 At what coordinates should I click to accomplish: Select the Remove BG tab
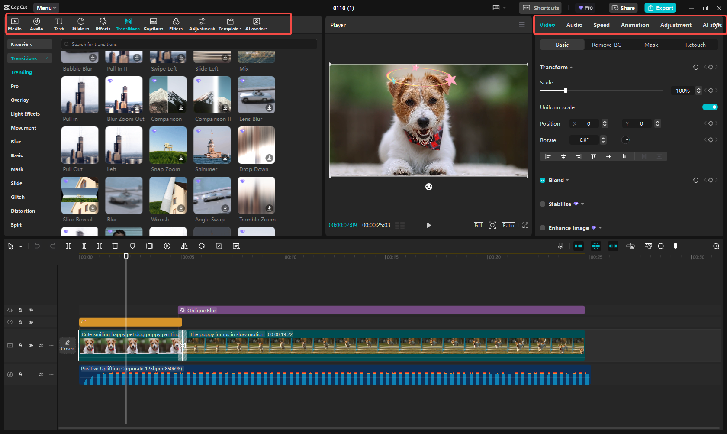(x=606, y=45)
